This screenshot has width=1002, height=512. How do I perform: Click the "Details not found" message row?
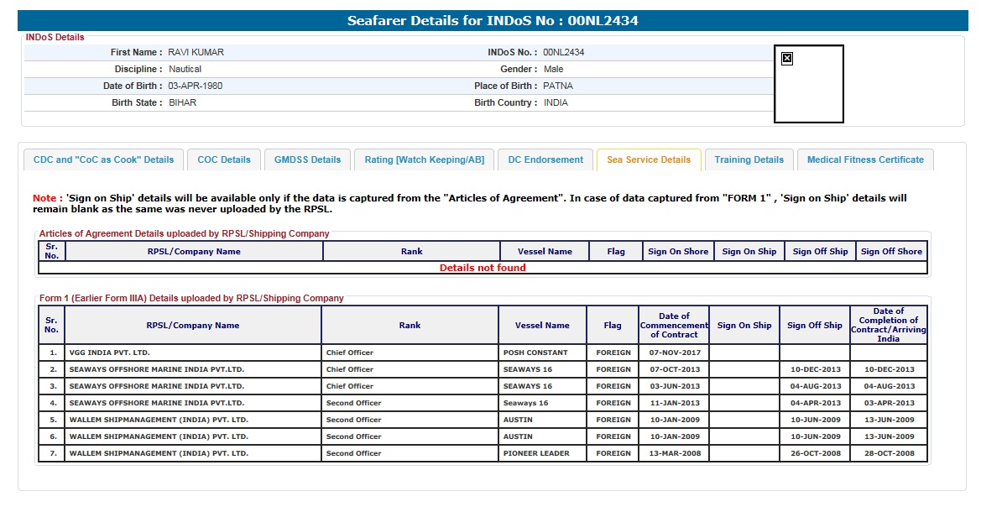[483, 268]
